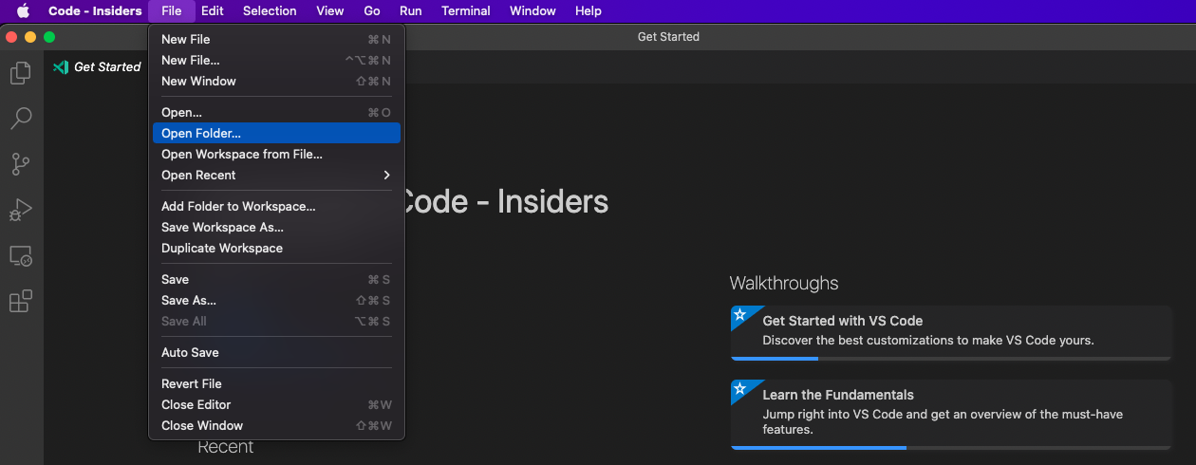This screenshot has height=465, width=1196.
Task: Open the Help menu
Action: [x=589, y=11]
